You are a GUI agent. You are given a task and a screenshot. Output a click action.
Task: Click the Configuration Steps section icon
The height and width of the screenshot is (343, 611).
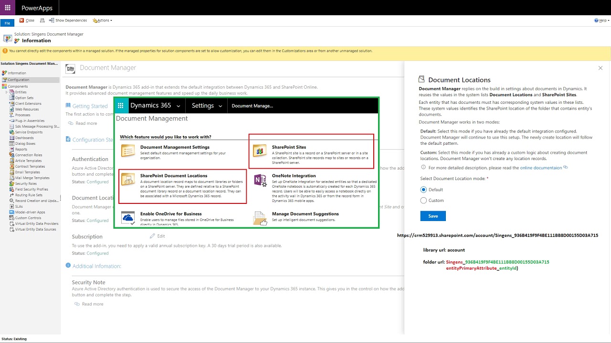pyautogui.click(x=68, y=140)
